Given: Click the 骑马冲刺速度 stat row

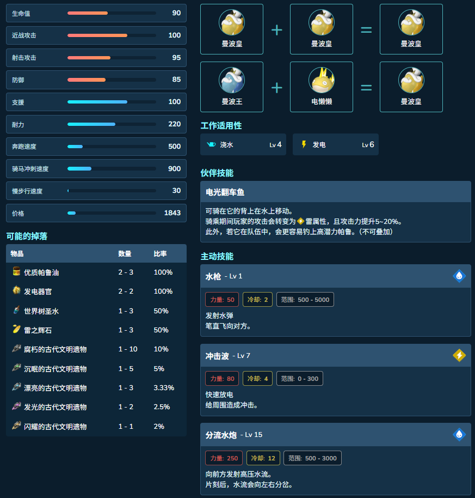Looking at the screenshot, I should pos(96,169).
